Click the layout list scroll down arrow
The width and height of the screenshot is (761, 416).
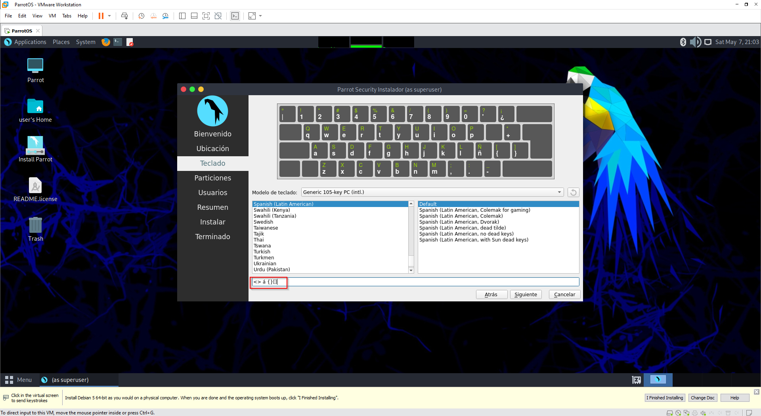click(411, 270)
